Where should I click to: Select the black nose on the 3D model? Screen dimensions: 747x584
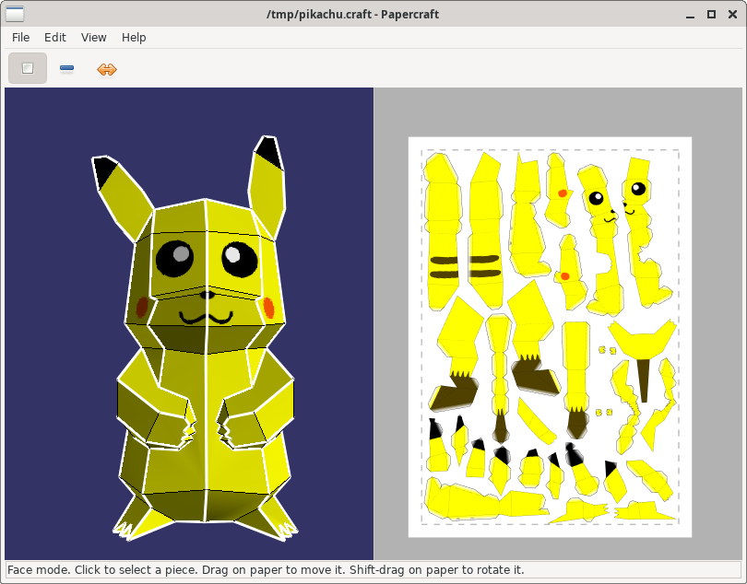pyautogui.click(x=207, y=295)
